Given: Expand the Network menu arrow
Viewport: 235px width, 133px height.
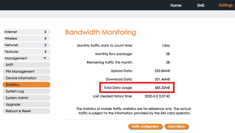Looking at the screenshot, I should point(46,45).
